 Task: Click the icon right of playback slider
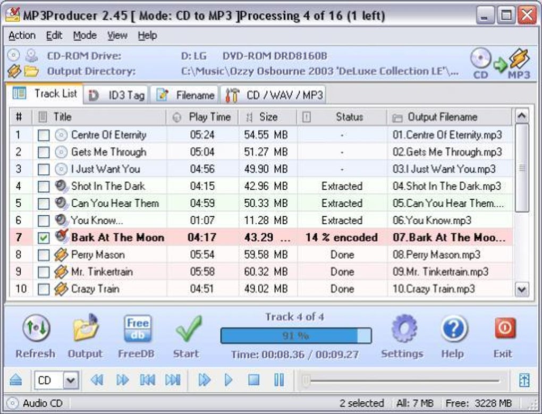[524, 380]
